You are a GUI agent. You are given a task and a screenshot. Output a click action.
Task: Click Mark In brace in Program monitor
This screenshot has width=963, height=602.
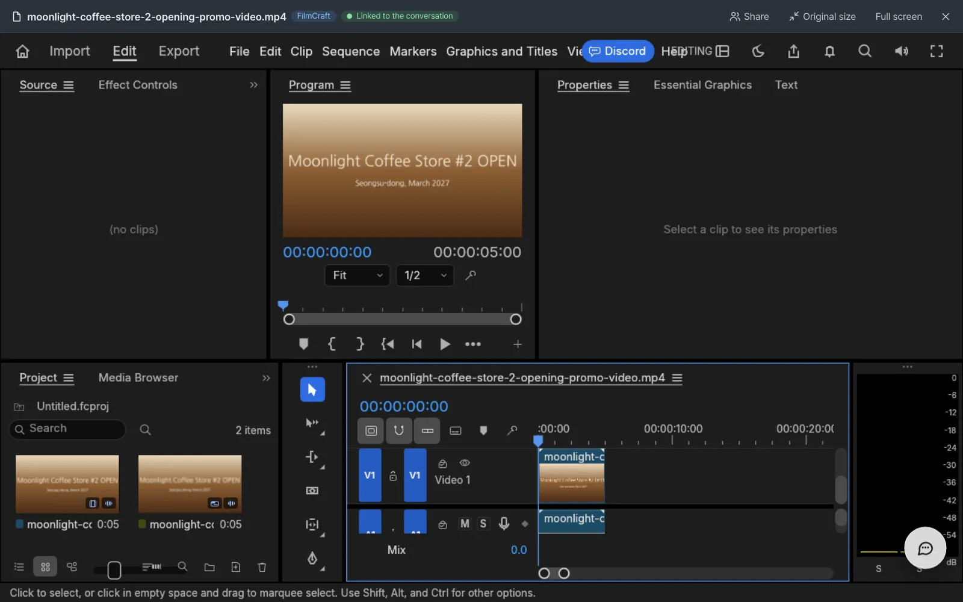pyautogui.click(x=332, y=344)
